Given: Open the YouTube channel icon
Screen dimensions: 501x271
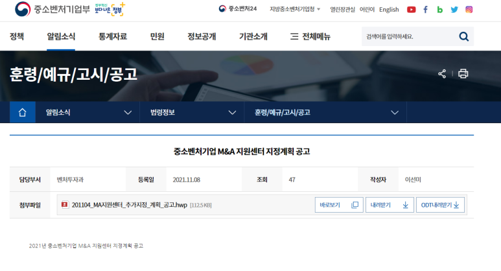Looking at the screenshot, I should click(411, 10).
